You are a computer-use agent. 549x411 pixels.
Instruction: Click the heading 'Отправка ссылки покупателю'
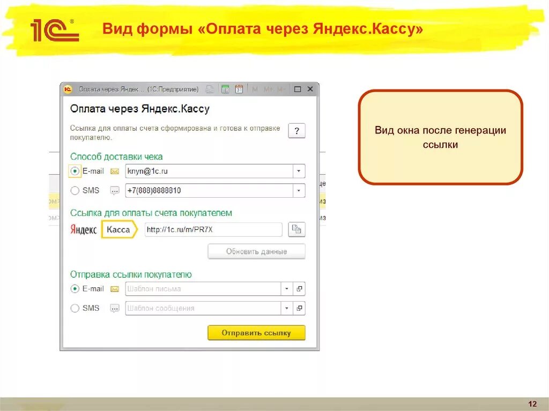point(131,274)
